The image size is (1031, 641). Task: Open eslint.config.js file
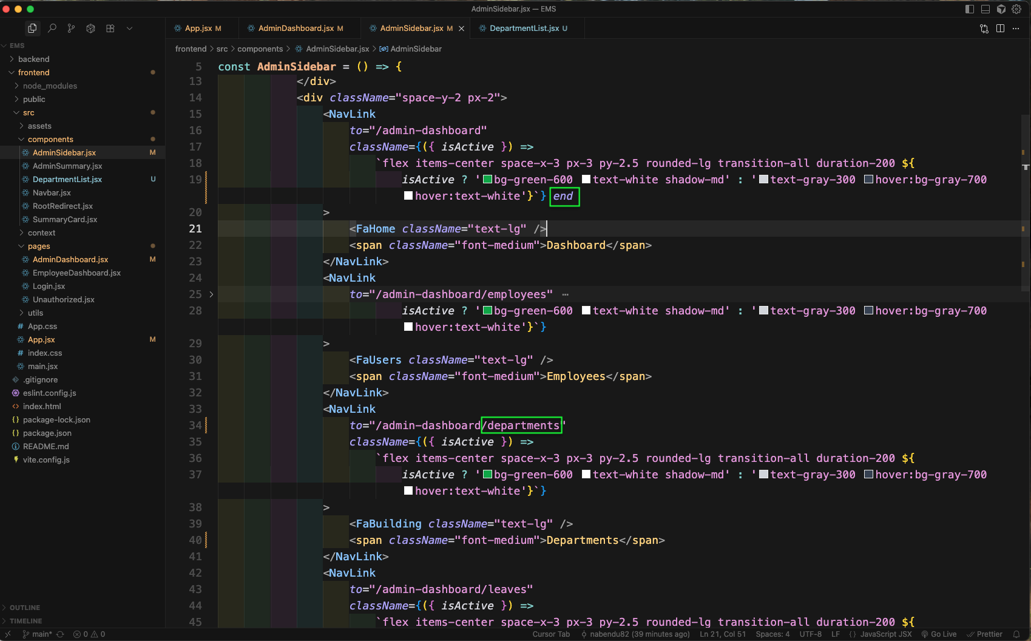(x=83, y=393)
